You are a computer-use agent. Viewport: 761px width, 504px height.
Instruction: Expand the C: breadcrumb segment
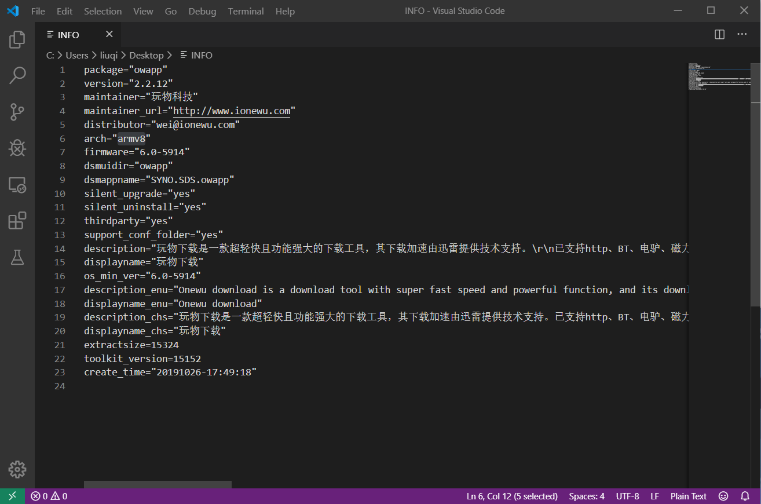[50, 55]
